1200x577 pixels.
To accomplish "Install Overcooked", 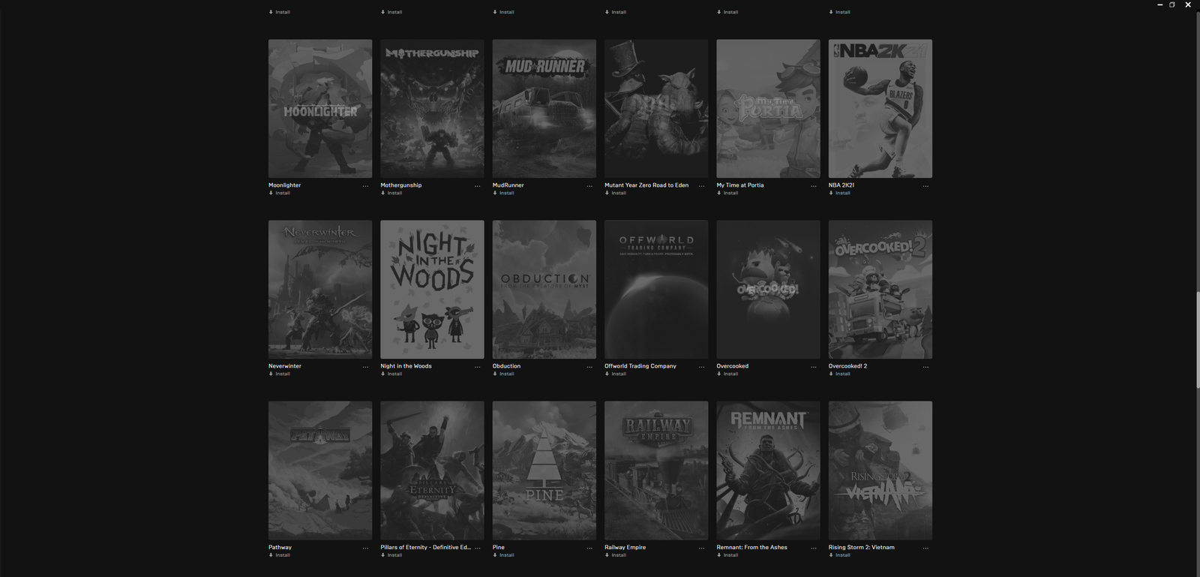I will coord(727,374).
